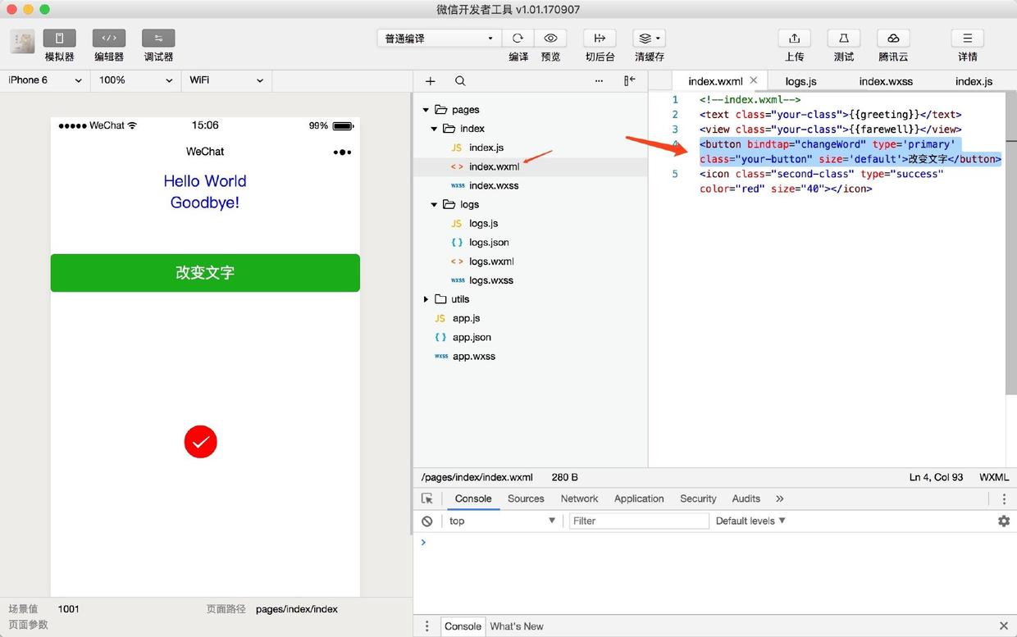Switch to the index.wxss editor tab

click(x=886, y=81)
